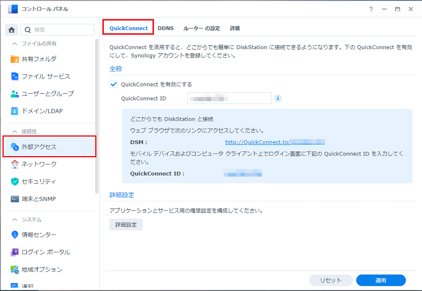Switch to QuickConnect tab

128,28
